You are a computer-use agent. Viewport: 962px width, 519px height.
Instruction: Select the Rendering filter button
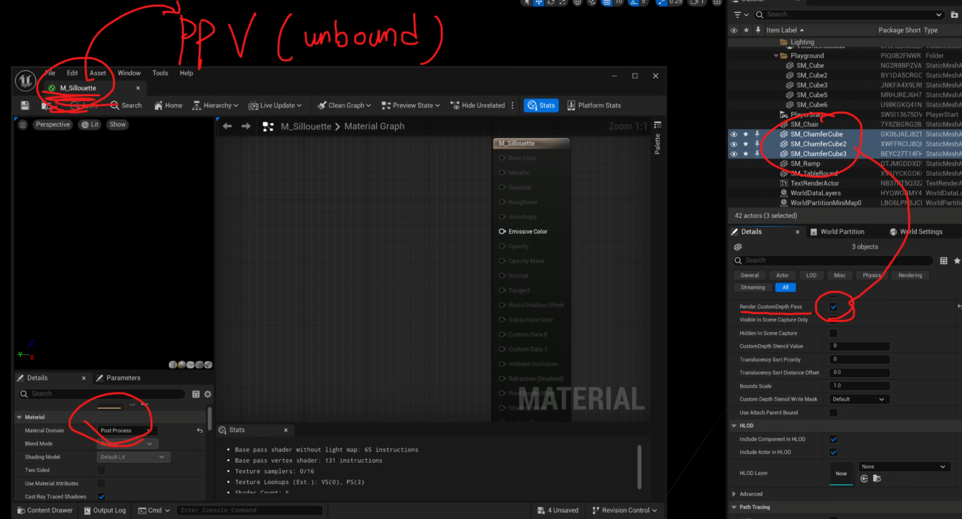(x=910, y=275)
